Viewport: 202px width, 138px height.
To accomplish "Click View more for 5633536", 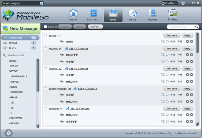I will [x=172, y=69].
